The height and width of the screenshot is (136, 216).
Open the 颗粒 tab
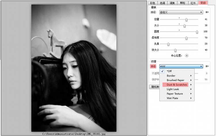point(183,3)
